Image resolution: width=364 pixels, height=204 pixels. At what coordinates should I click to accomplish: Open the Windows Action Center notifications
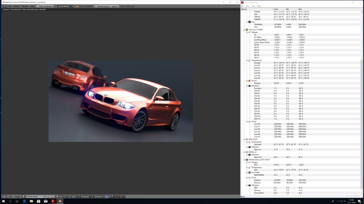click(x=359, y=201)
